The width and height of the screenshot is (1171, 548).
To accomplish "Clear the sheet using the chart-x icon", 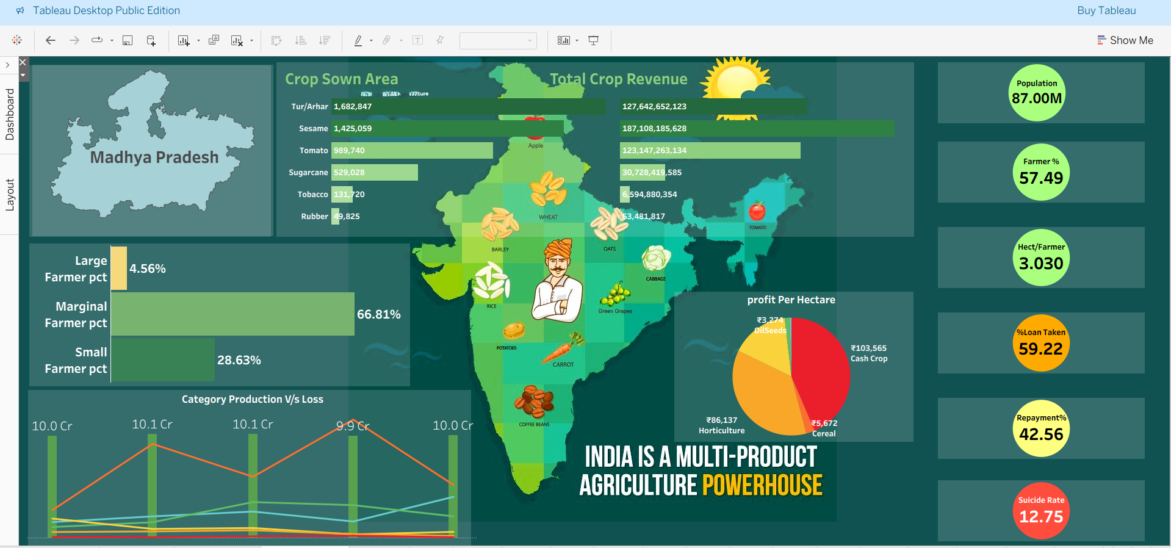I will pyautogui.click(x=237, y=40).
